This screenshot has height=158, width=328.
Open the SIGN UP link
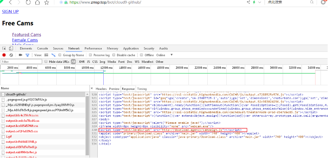[x=10, y=11]
